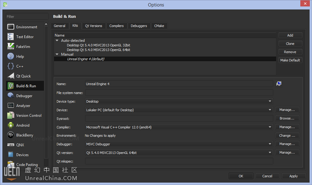Click the category list scroll-up arrow
This screenshot has width=312, height=185.
coord(46,24)
